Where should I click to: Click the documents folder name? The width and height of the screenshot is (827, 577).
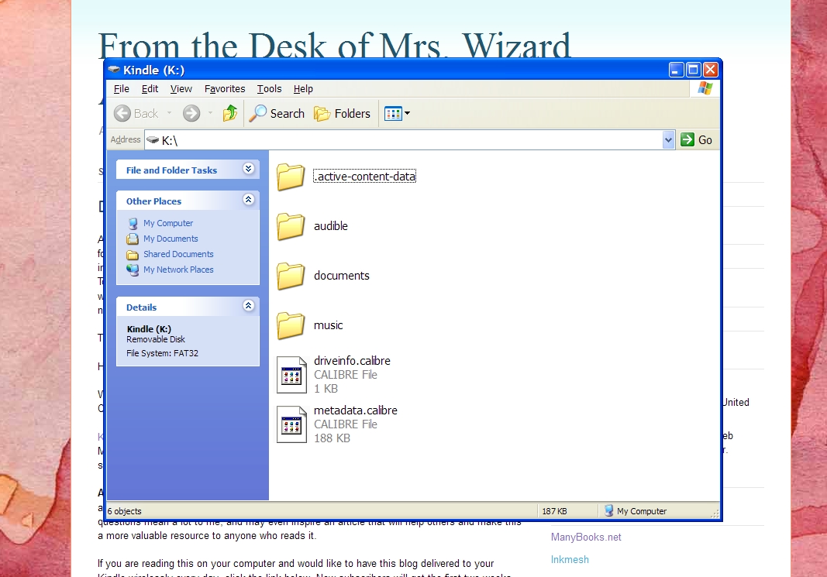(x=341, y=275)
